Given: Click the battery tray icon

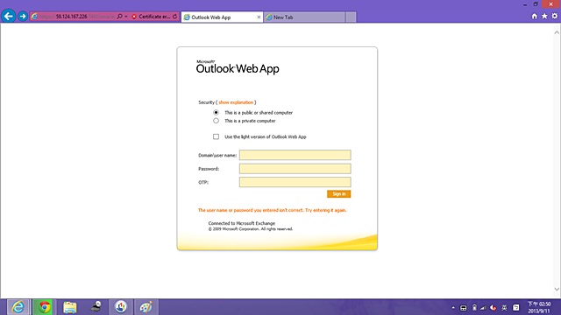Looking at the screenshot, I should (x=474, y=307).
